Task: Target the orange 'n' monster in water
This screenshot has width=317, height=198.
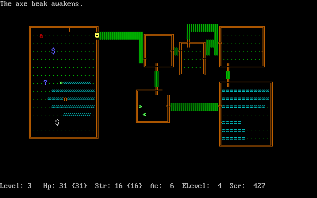Action: click(x=65, y=99)
